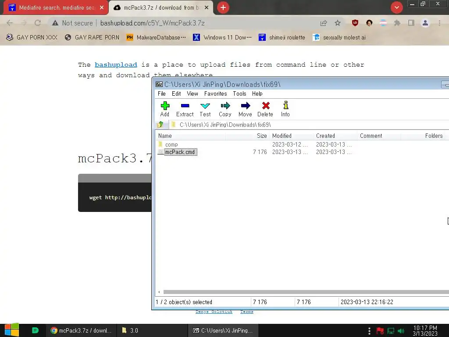Click the network tray icon
449x337 pixels.
(x=391, y=331)
